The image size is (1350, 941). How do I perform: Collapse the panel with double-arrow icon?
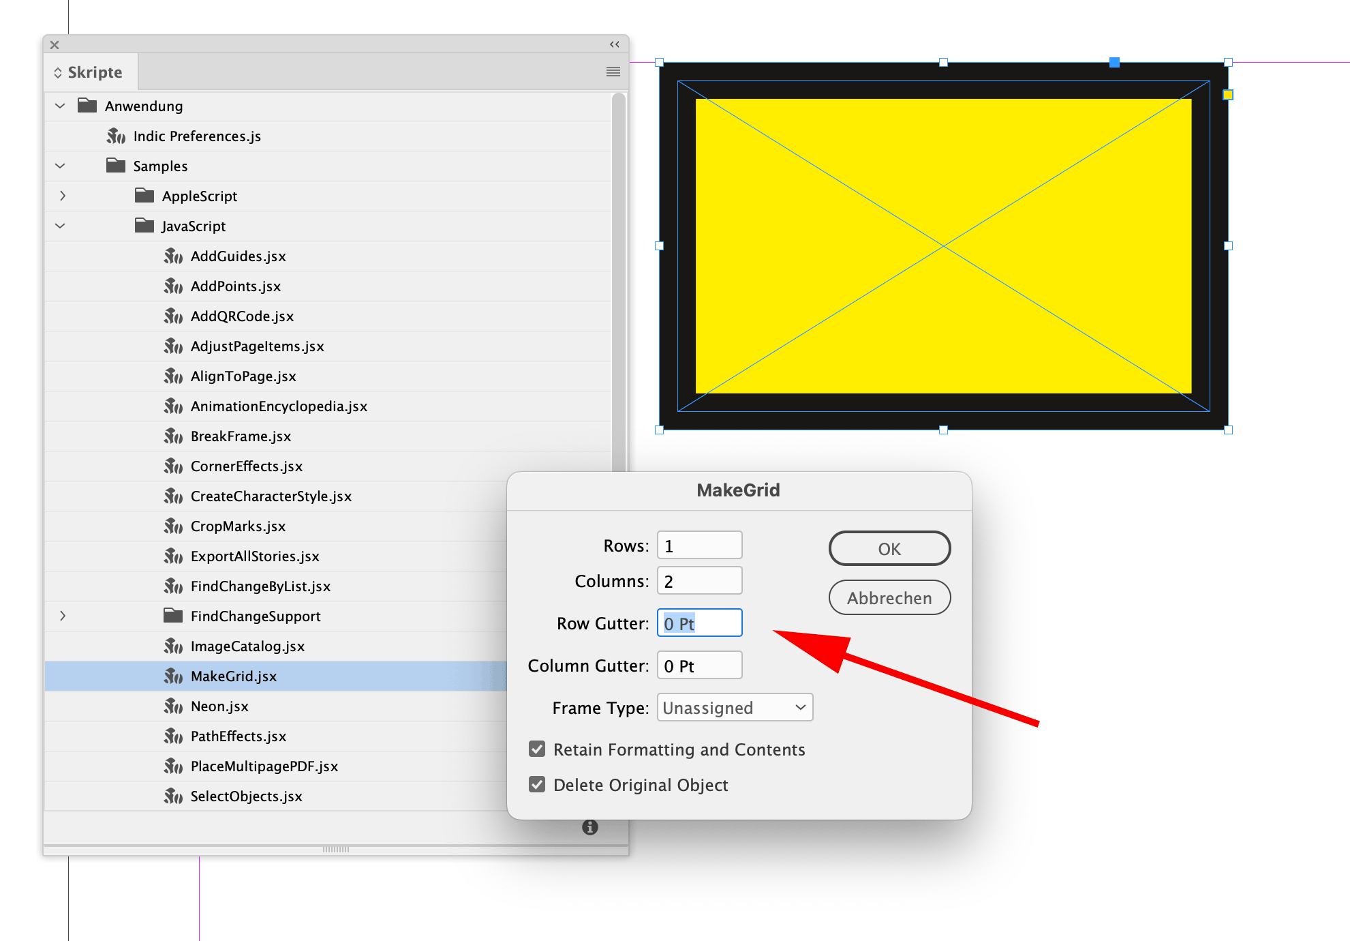coord(614,44)
